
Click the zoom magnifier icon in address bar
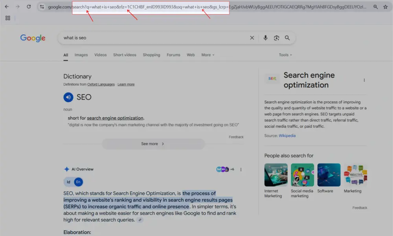pos(375,7)
